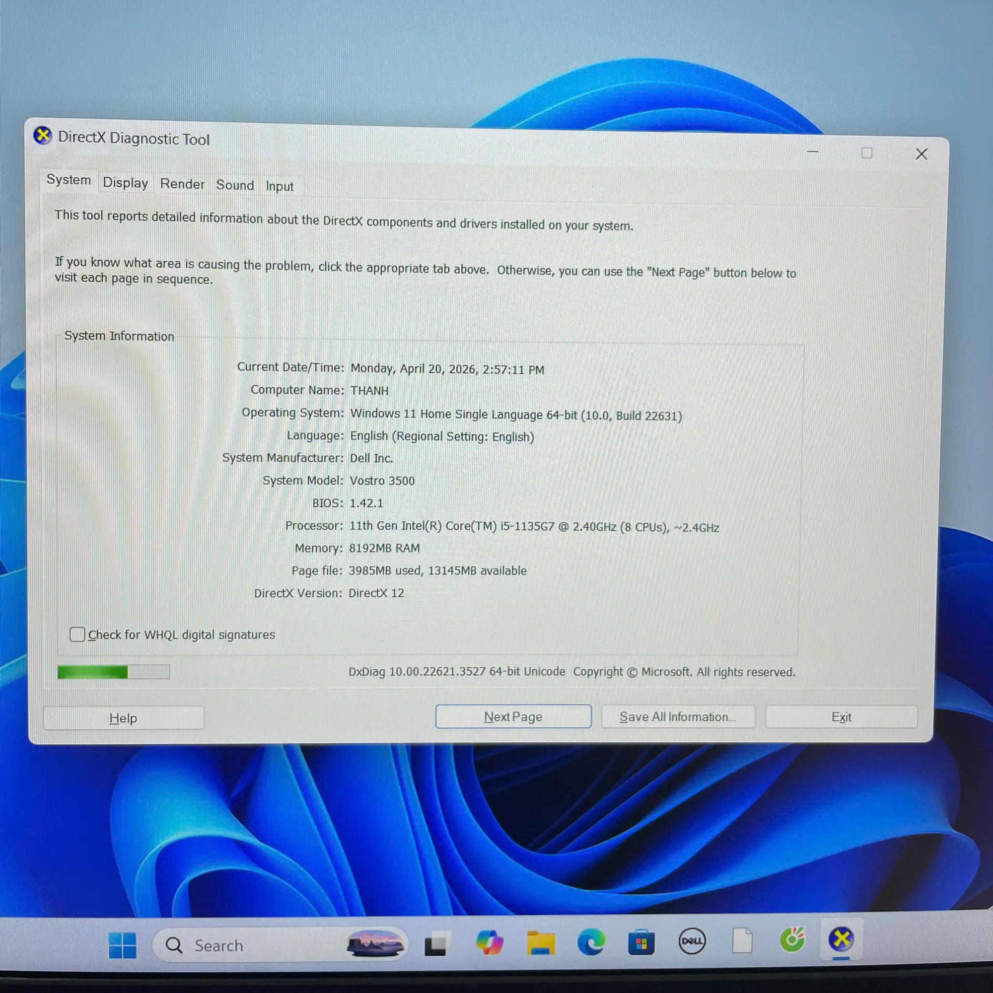Click the i5-1135G7 processor value
This screenshot has width=993, height=993.
pos(534,527)
